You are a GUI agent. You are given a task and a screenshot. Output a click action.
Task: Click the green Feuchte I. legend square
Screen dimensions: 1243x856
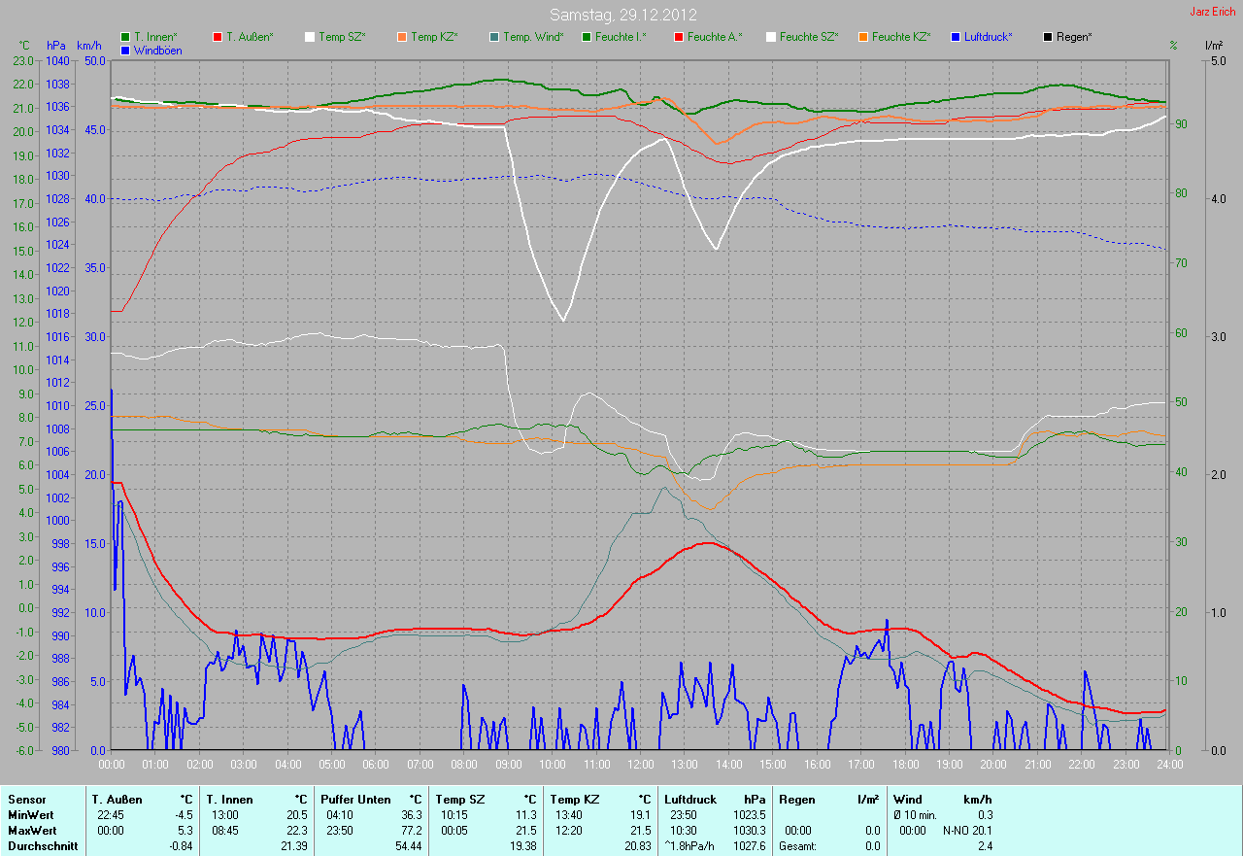tap(587, 37)
